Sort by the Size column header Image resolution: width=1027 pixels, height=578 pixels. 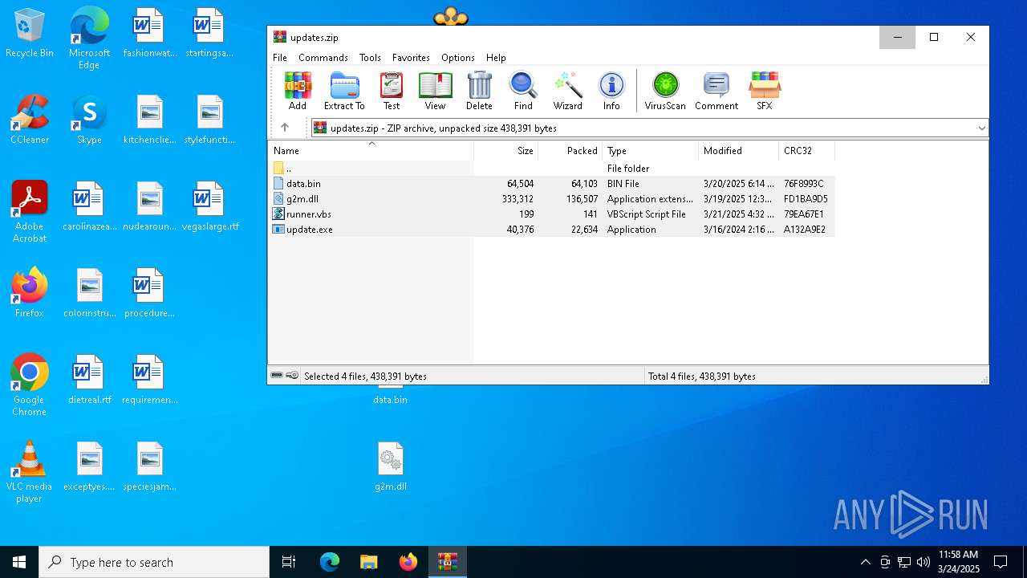point(506,151)
